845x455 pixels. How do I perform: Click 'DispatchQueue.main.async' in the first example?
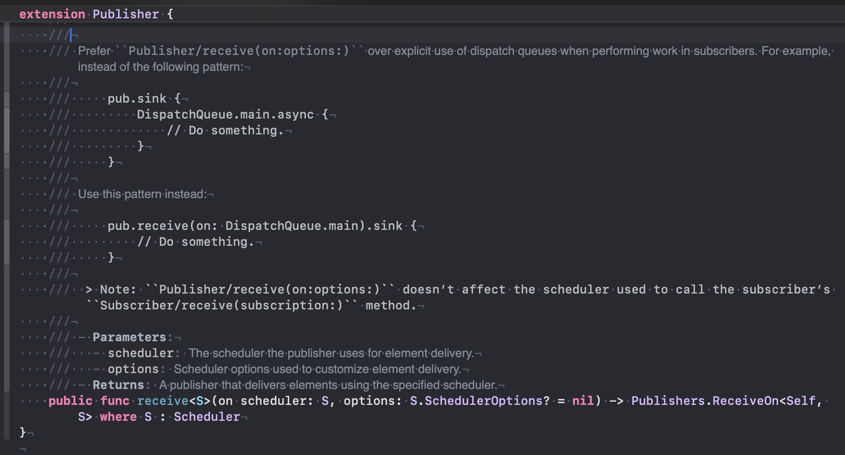tap(225, 115)
